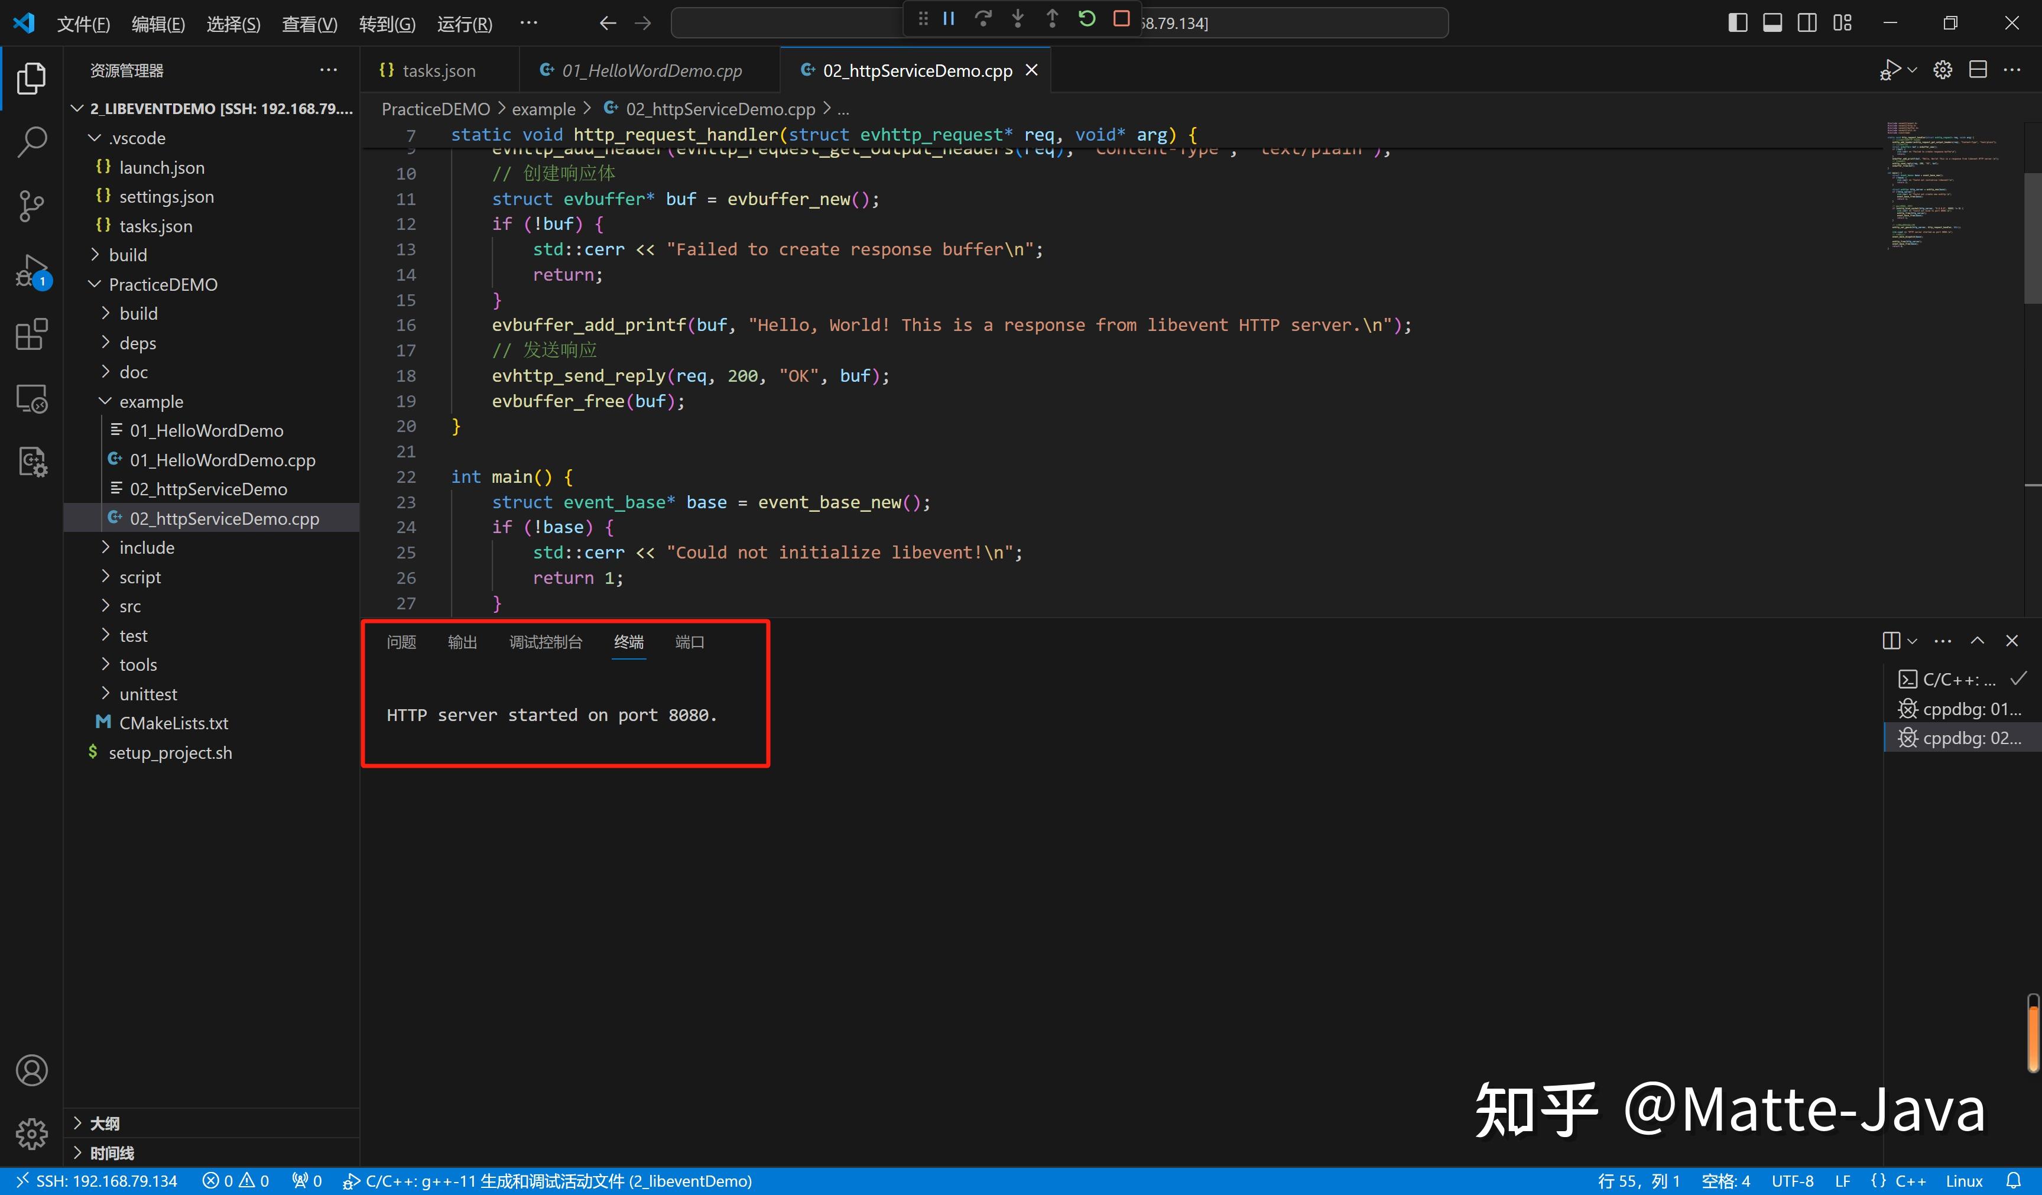This screenshot has height=1195, width=2042.
Task: Toggle the secondary sidebar visibility
Action: click(1807, 22)
